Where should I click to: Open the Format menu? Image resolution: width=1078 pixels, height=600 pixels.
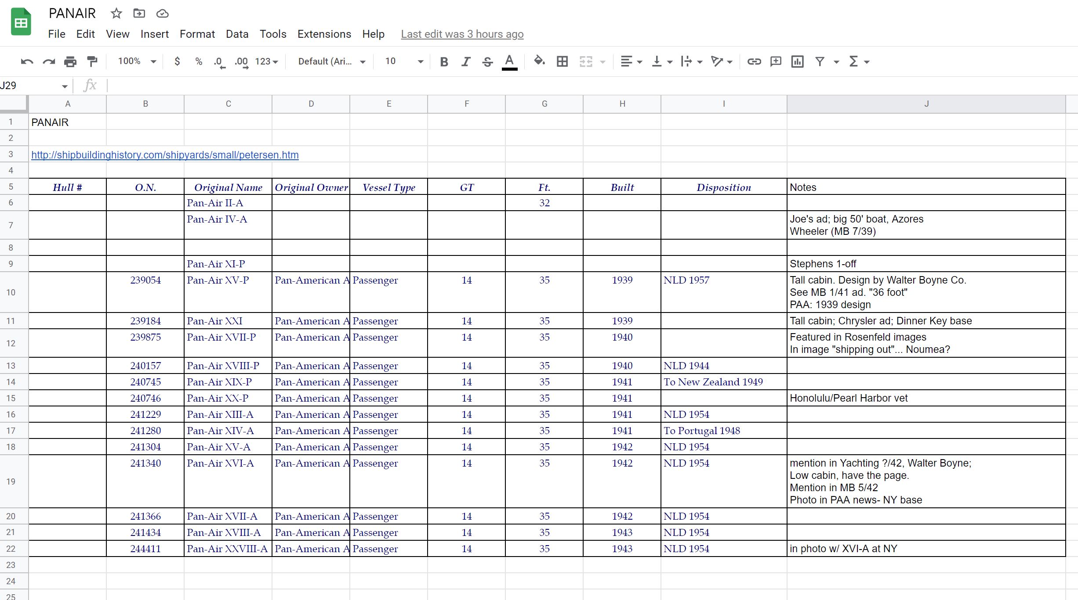[x=197, y=34]
